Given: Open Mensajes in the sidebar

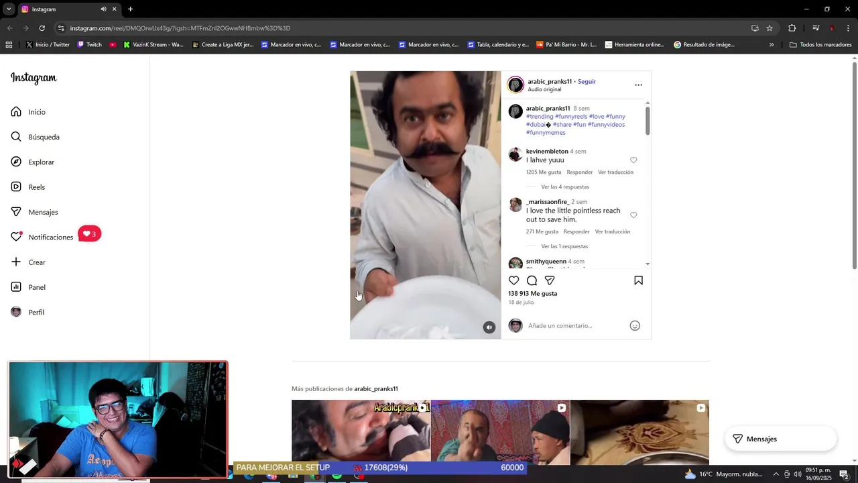Looking at the screenshot, I should click(34, 212).
